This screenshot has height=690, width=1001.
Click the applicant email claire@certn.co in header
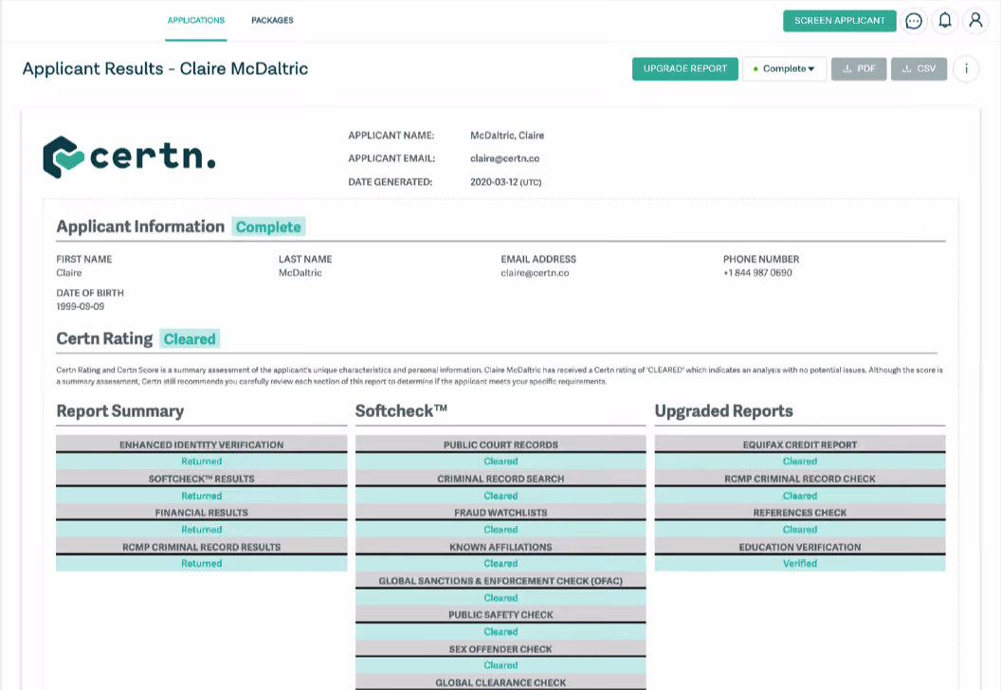pyautogui.click(x=505, y=159)
